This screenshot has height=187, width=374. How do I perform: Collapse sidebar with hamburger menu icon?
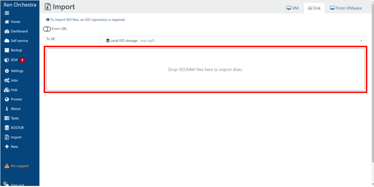[7, 13]
